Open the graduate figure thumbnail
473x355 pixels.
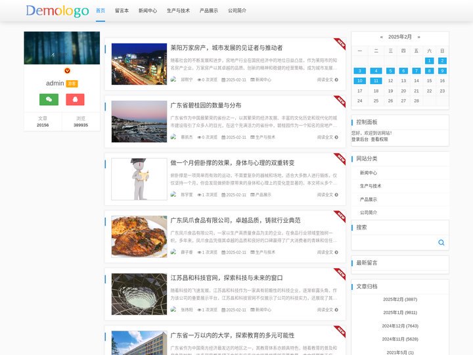tap(139, 179)
